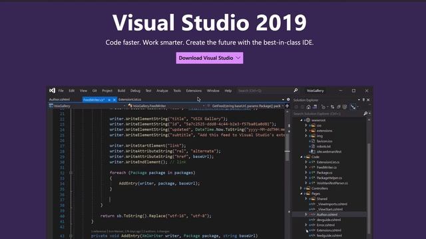
Task: Toggle Show All Files in Solution Explorer
Action: tap(345, 107)
